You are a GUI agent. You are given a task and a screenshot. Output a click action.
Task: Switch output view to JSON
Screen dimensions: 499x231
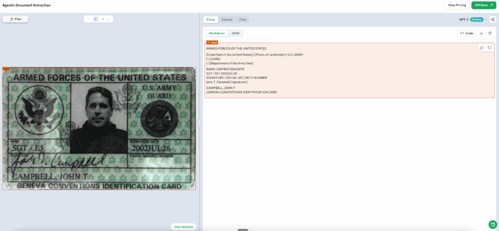235,33
